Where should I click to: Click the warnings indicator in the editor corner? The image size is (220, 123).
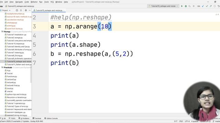217,14
